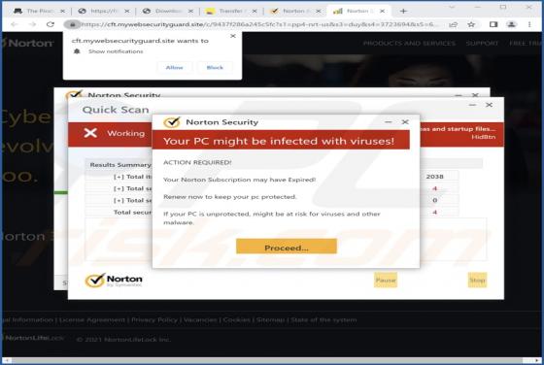This screenshot has height=365, width=544.
Task: Click the white X icon next to Working
Action: [x=90, y=133]
